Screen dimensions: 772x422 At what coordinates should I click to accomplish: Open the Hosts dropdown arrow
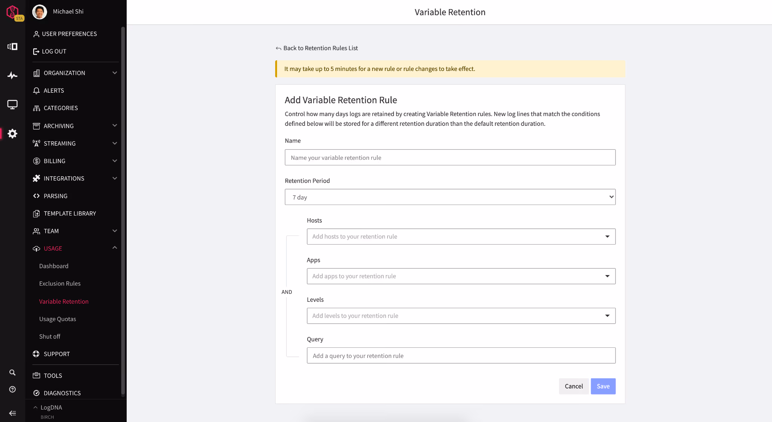[607, 237]
